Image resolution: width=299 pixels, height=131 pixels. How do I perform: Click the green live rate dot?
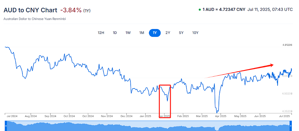pos(200,10)
